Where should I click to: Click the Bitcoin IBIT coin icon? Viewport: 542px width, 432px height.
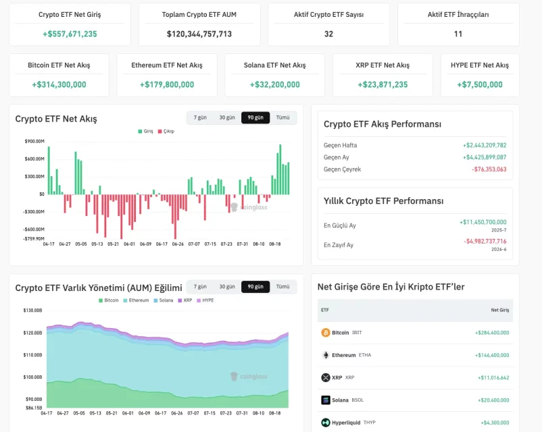click(326, 333)
